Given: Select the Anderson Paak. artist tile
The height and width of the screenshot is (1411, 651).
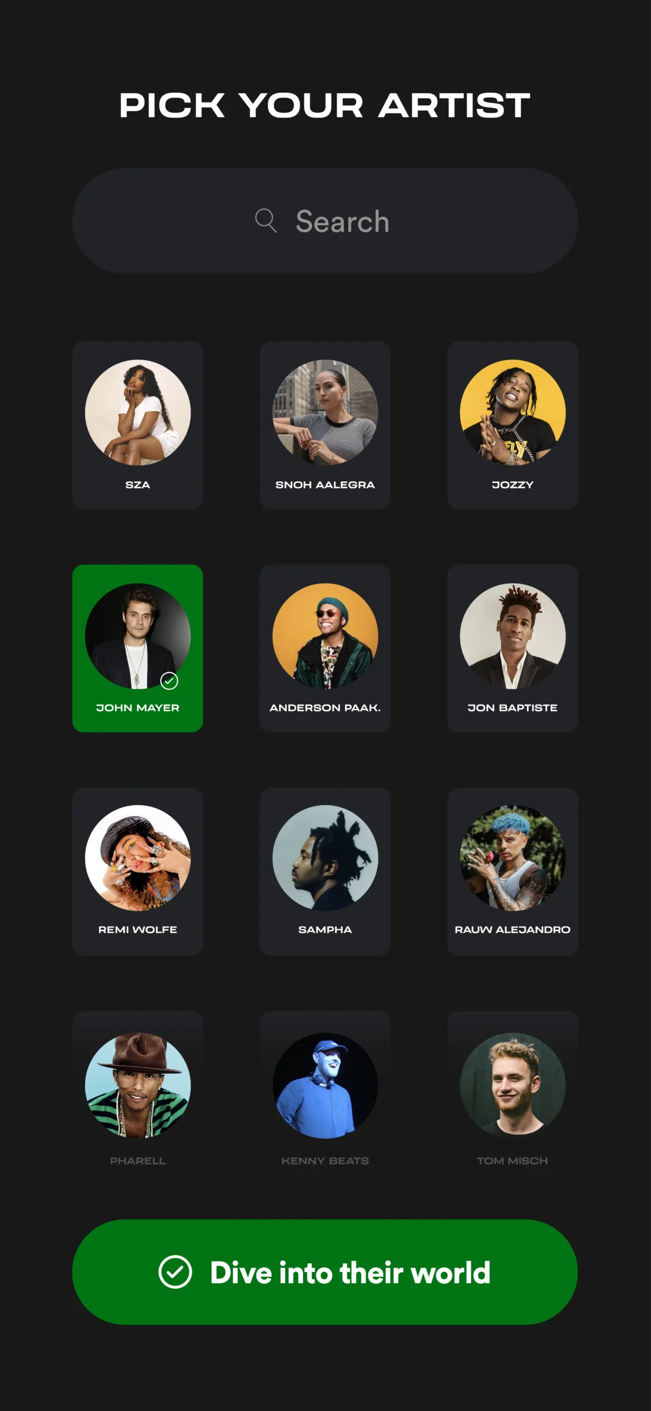Looking at the screenshot, I should tap(325, 648).
